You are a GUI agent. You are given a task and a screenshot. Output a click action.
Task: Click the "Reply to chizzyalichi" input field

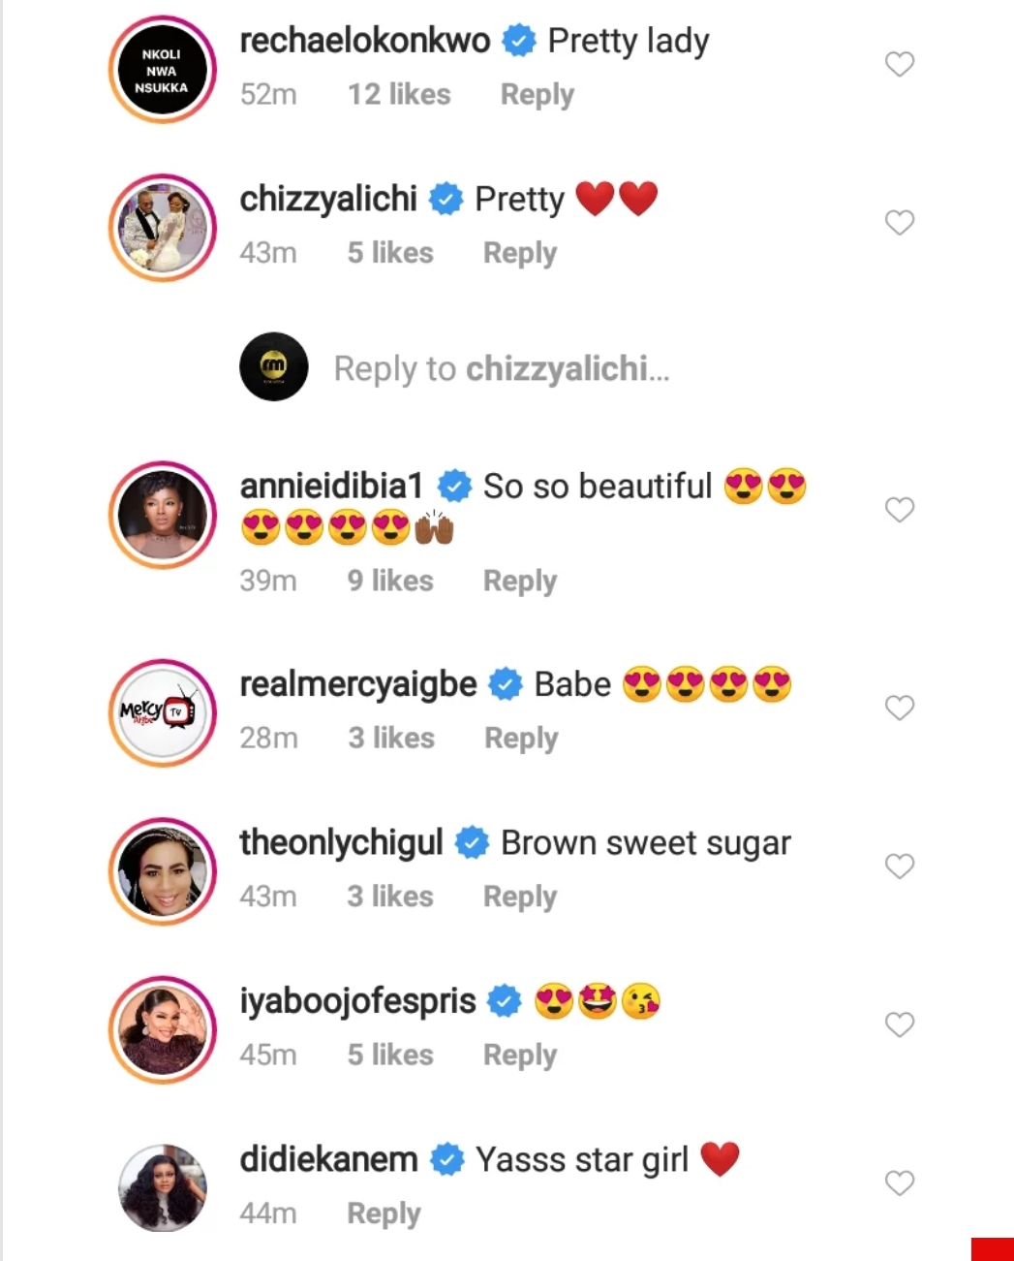click(x=501, y=369)
